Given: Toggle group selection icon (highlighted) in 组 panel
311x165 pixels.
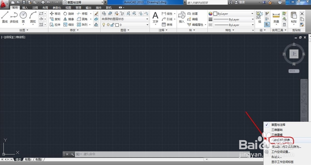Looking at the screenshot, I should 267,25.
